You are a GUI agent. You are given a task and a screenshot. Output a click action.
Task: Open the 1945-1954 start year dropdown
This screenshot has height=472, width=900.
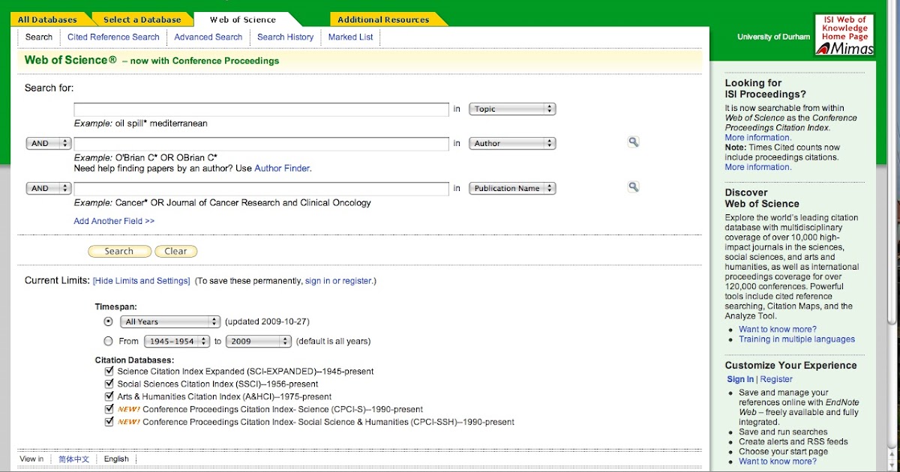[x=177, y=341]
